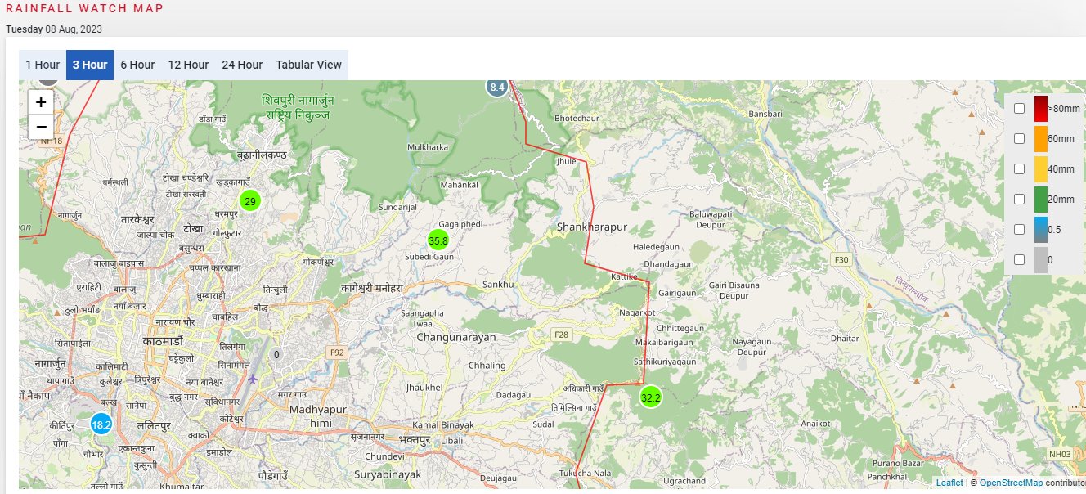This screenshot has width=1086, height=494.
Task: Select the 6 Hour tab
Action: coord(137,65)
